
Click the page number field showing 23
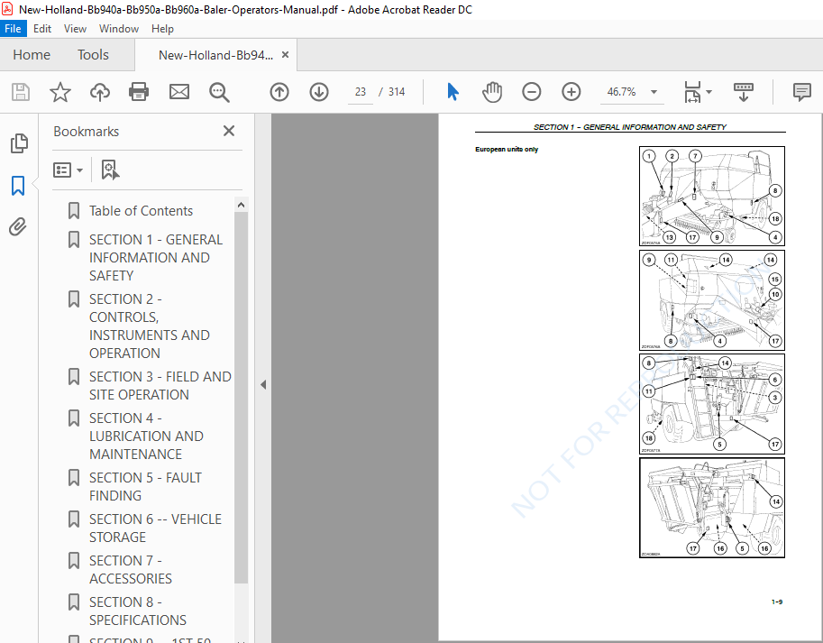(x=360, y=92)
